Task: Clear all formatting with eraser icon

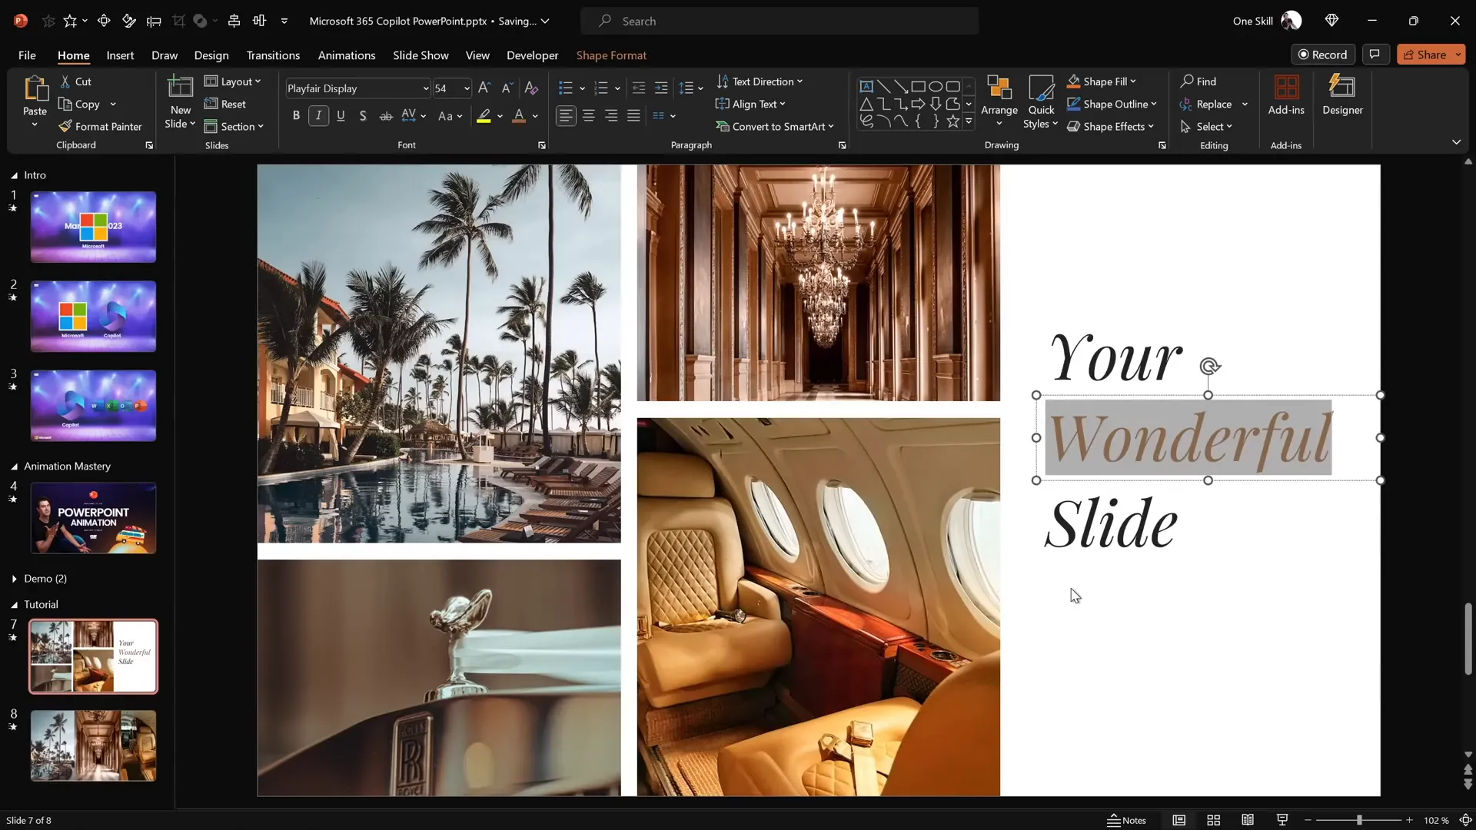Action: pos(531,88)
